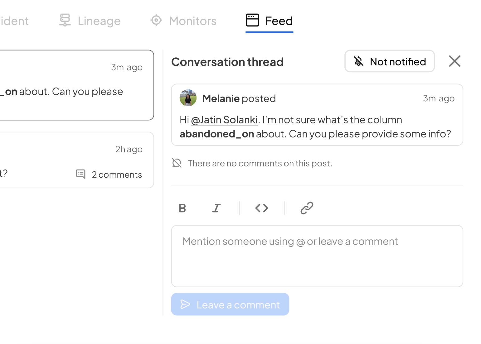Close the Conversation thread panel
The image size is (481, 344).
[454, 61]
